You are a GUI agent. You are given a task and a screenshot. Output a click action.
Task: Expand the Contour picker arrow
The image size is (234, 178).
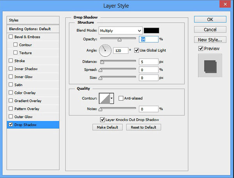(112, 98)
